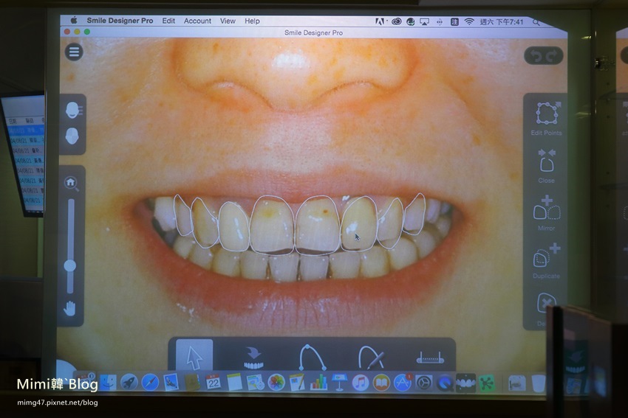628x418 pixels.
Task: Open the View menu
Action: click(228, 21)
